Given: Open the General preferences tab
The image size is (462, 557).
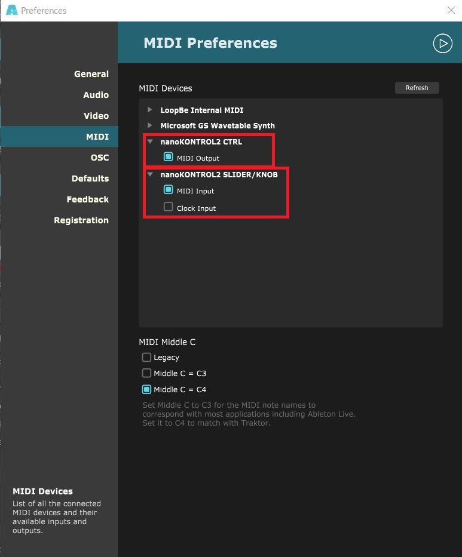Looking at the screenshot, I should click(x=91, y=74).
